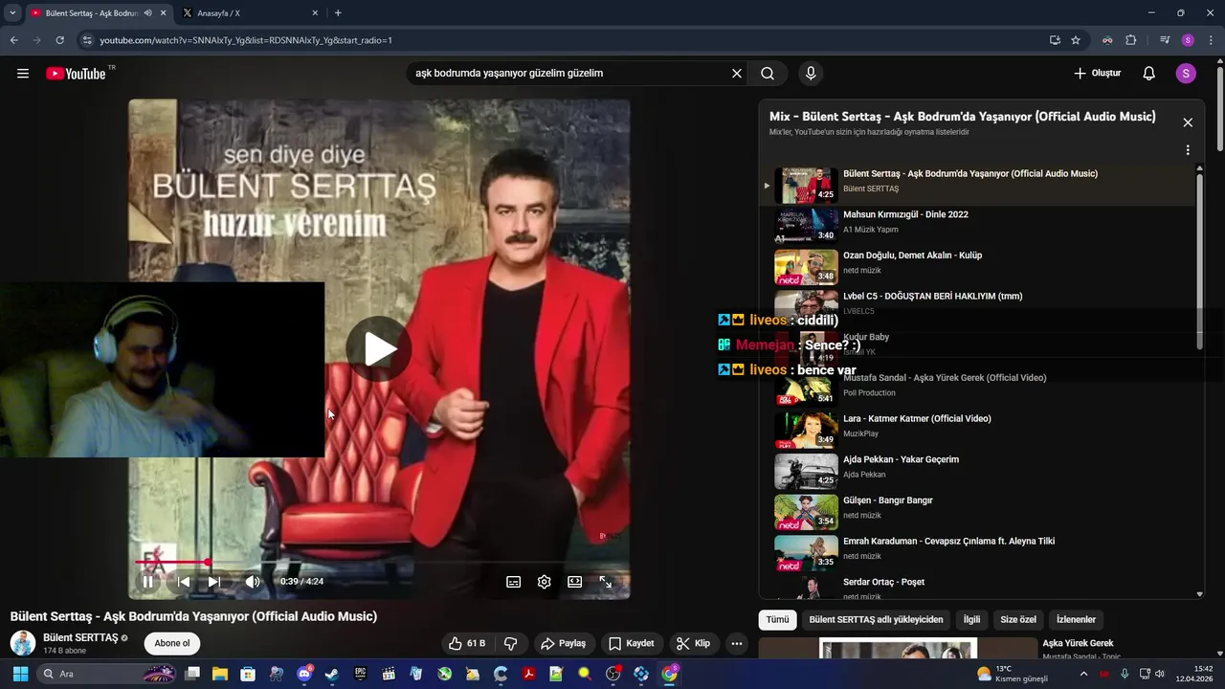Seek on the red video progress bar
This screenshot has width=1225, height=689.
[x=380, y=562]
